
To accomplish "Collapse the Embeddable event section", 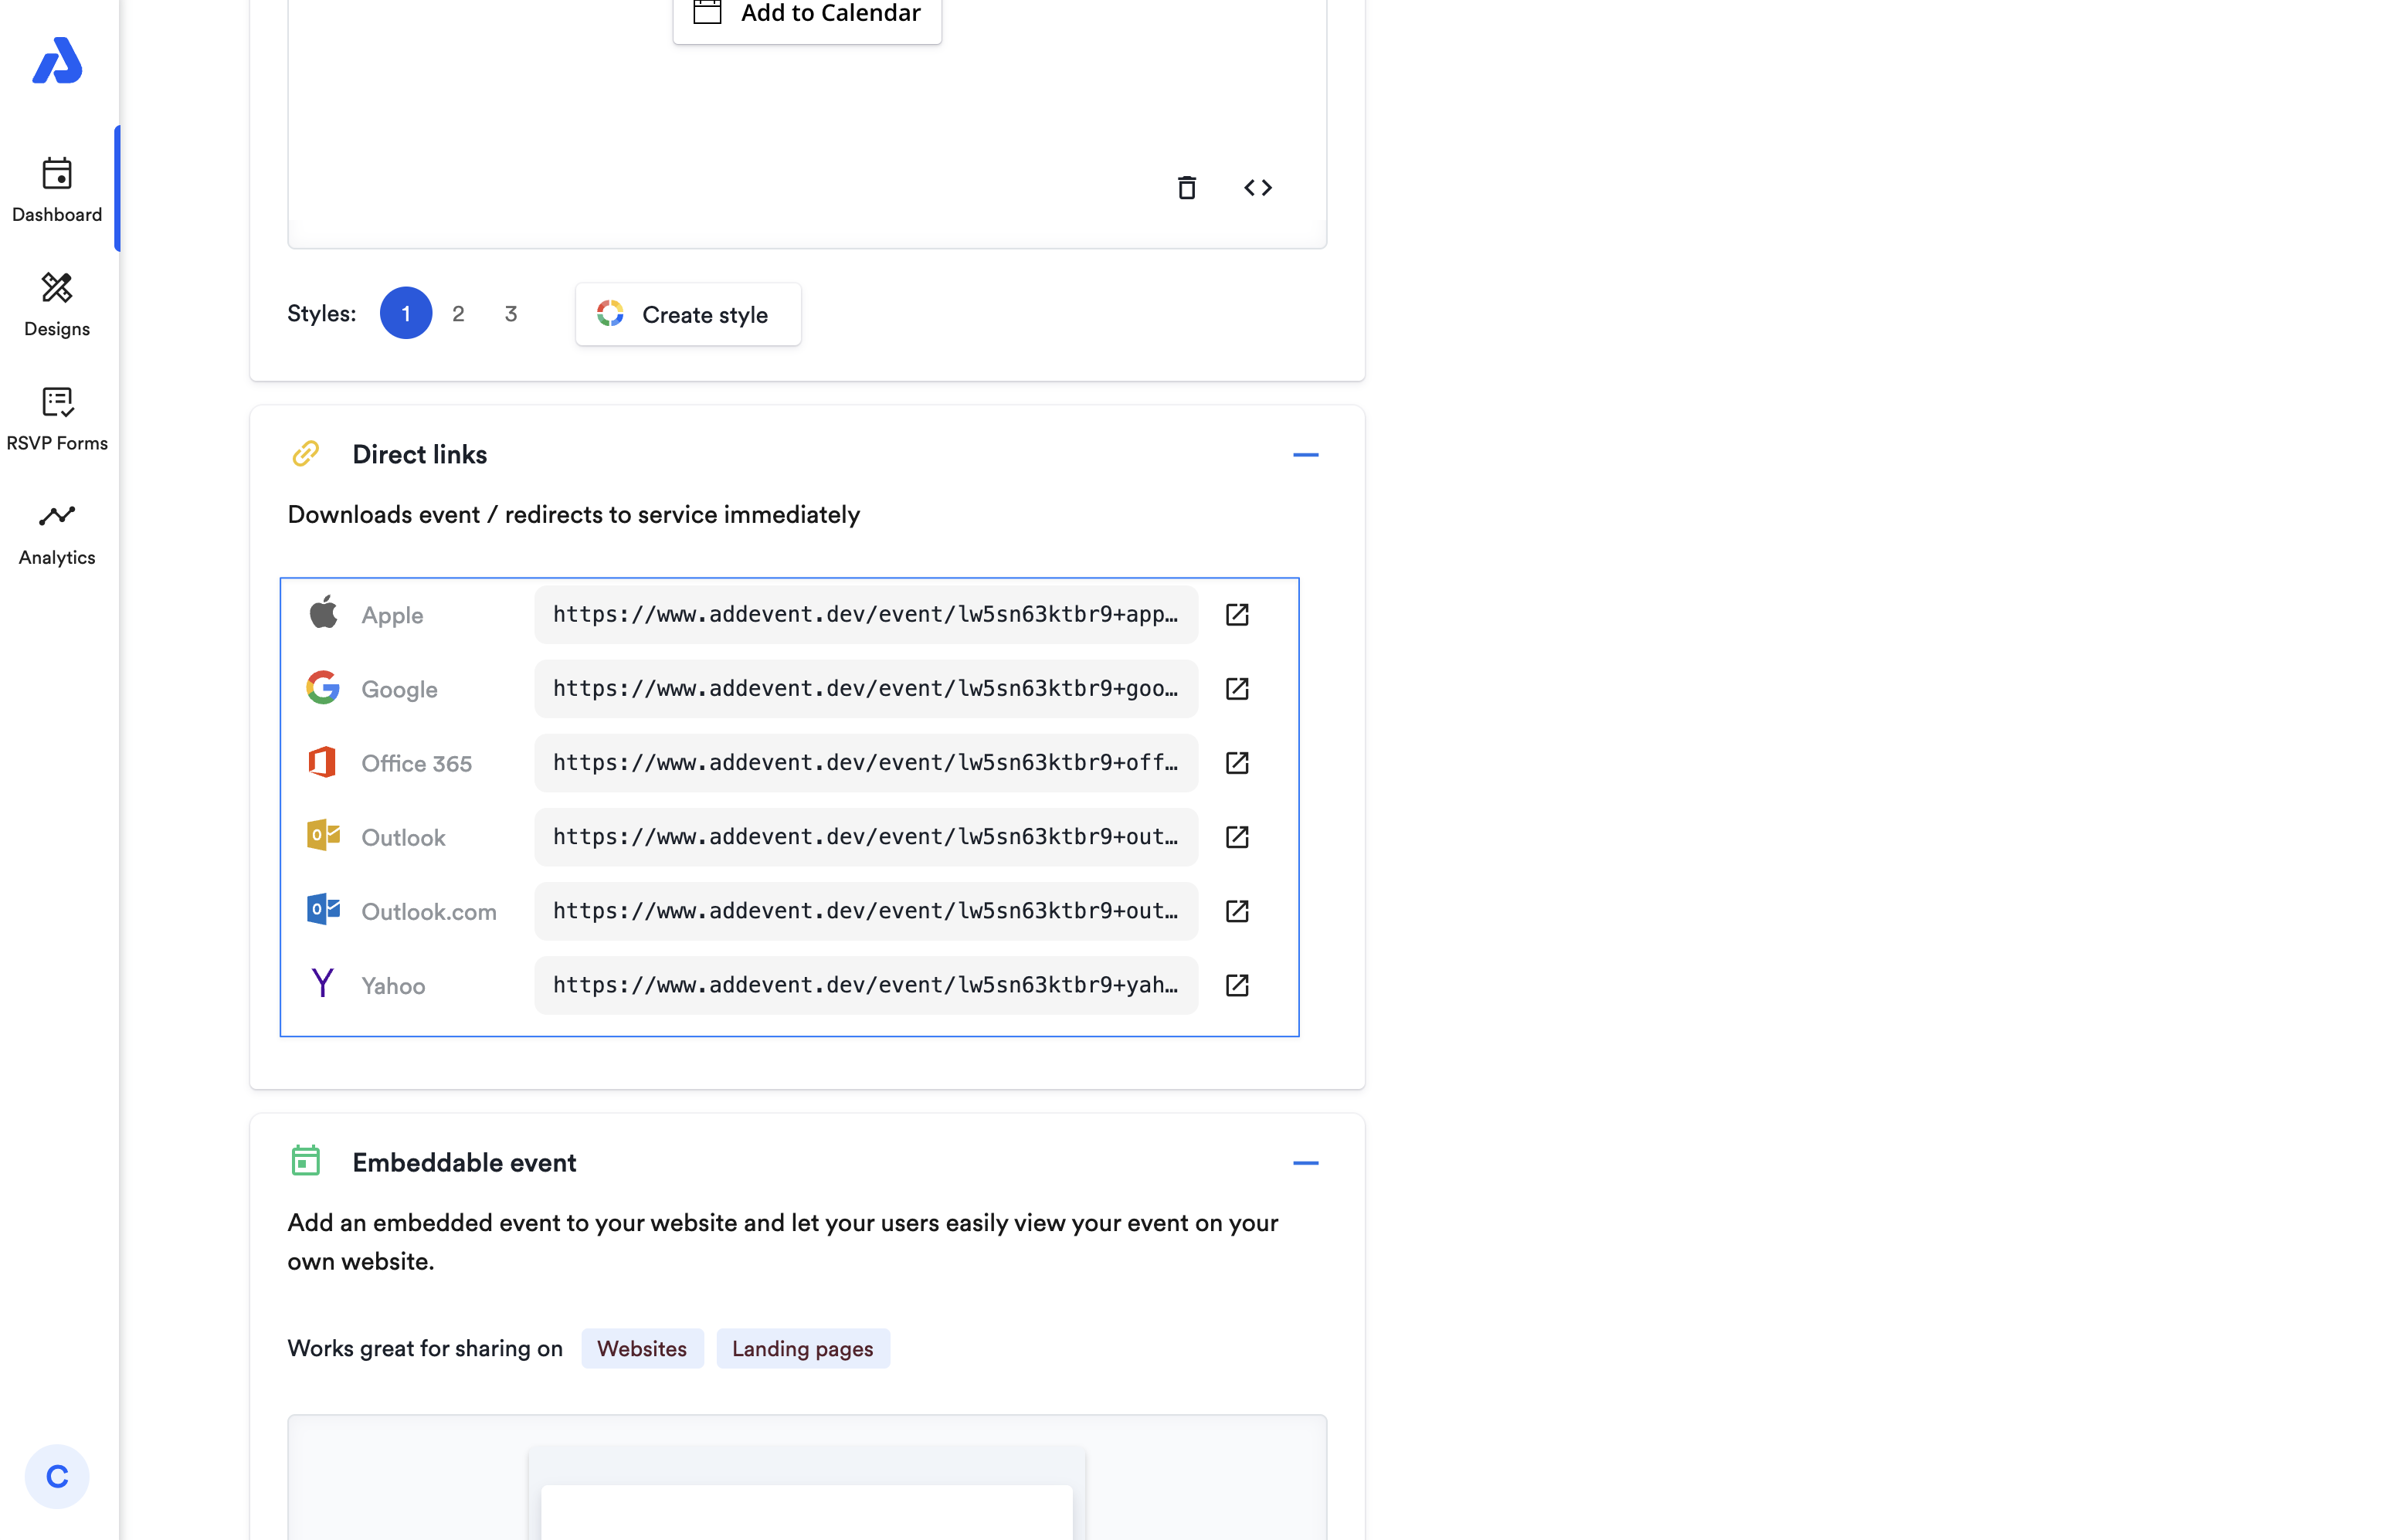I will click(x=1305, y=1163).
